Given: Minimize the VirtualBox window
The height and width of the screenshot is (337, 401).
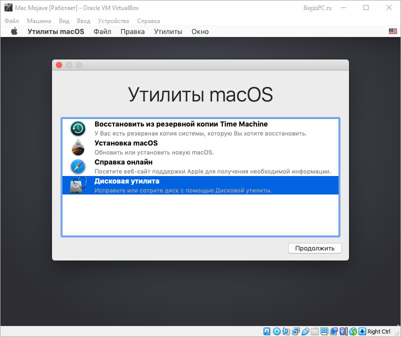Looking at the screenshot, I should click(x=343, y=7).
